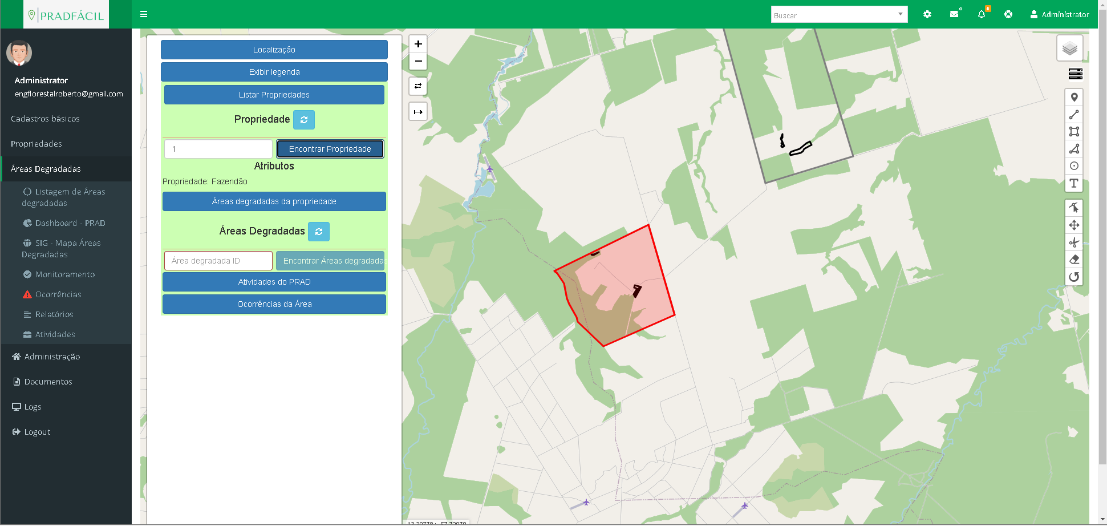
Task: Choose the draw rectangle tool
Action: click(x=1074, y=132)
